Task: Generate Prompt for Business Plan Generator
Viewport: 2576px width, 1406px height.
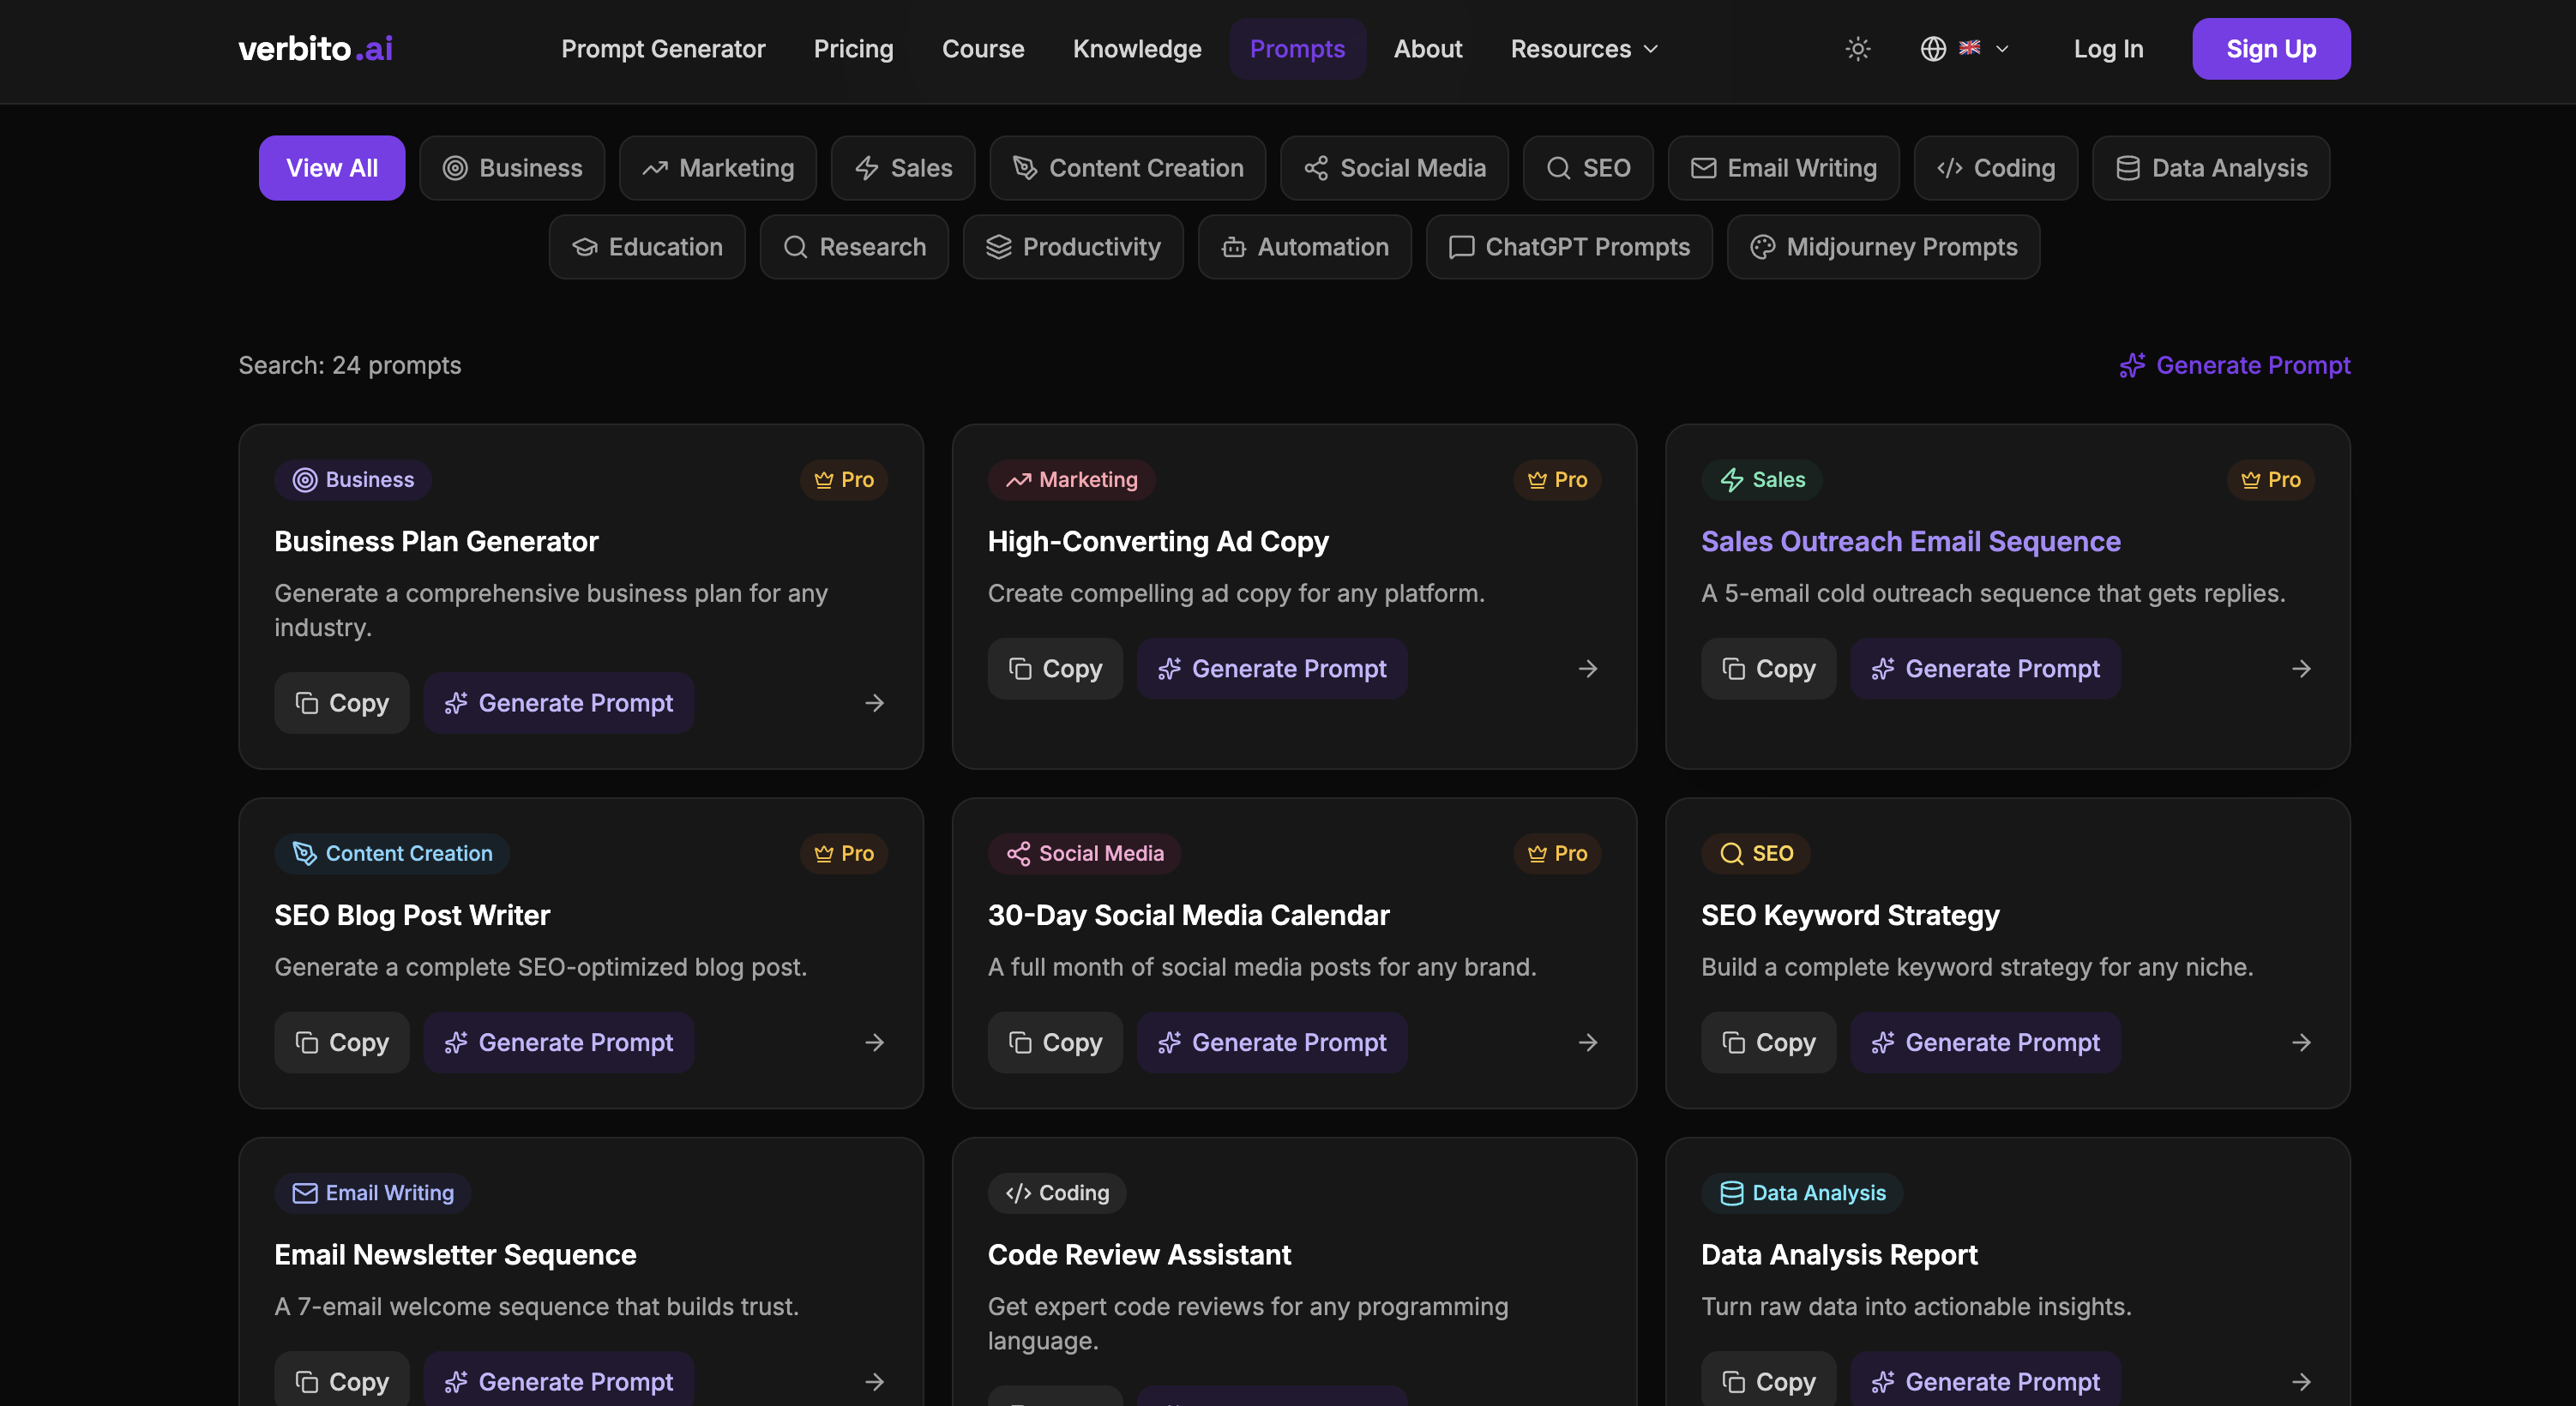Action: pyautogui.click(x=559, y=703)
